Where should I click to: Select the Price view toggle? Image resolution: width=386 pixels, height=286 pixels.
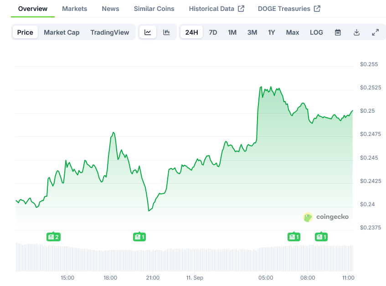(x=25, y=32)
